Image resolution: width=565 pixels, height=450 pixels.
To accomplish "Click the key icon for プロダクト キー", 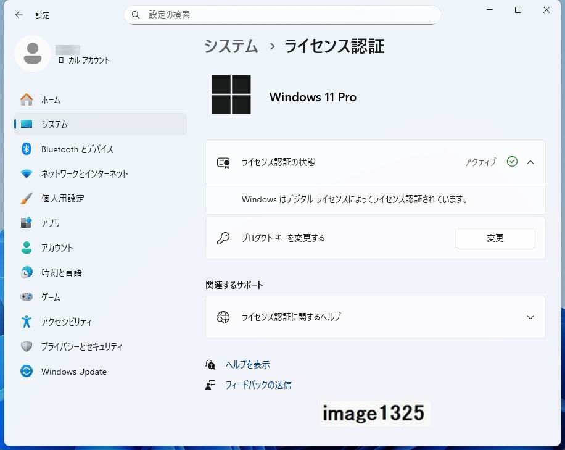I will click(223, 238).
